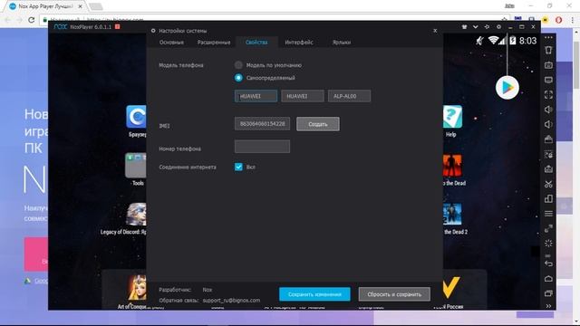The height and width of the screenshot is (326, 580).
Task: Click the resize arrows sidebar icon
Action: (x=548, y=228)
